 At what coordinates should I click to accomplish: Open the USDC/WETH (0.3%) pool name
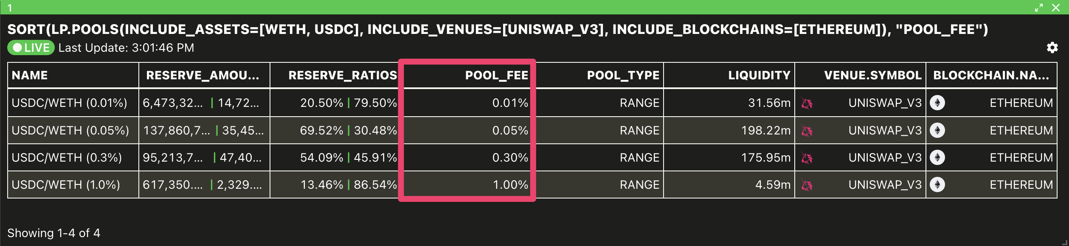[67, 158]
